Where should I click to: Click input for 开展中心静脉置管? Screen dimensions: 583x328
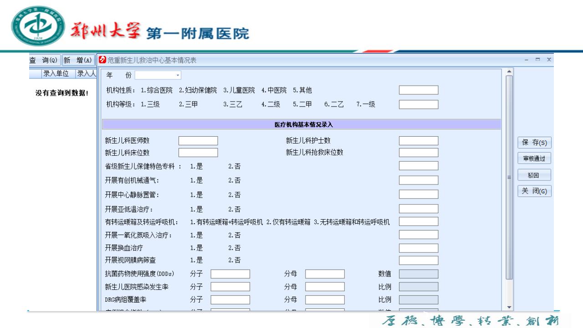(x=419, y=195)
